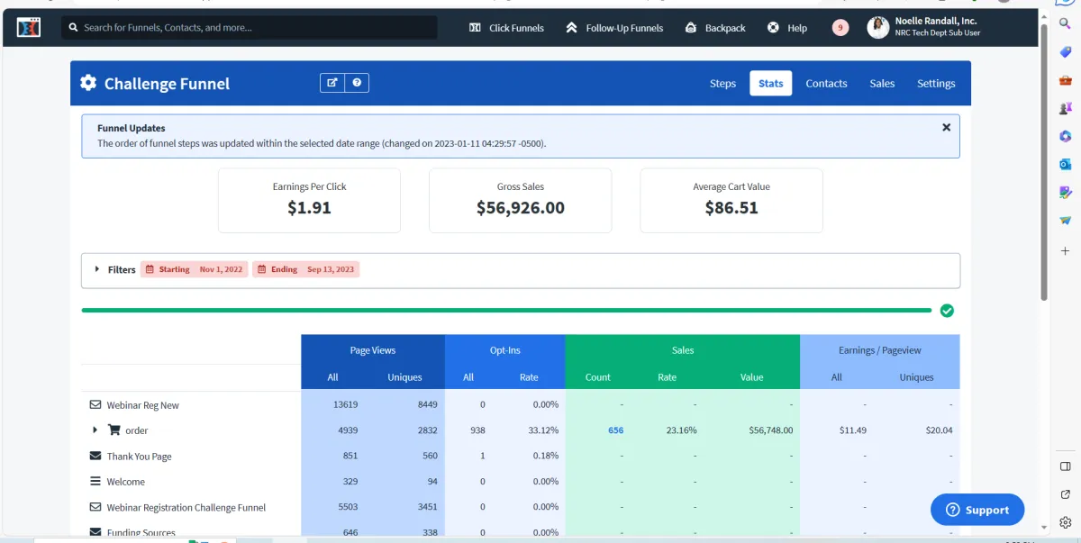Open the Settings tab

click(x=936, y=84)
